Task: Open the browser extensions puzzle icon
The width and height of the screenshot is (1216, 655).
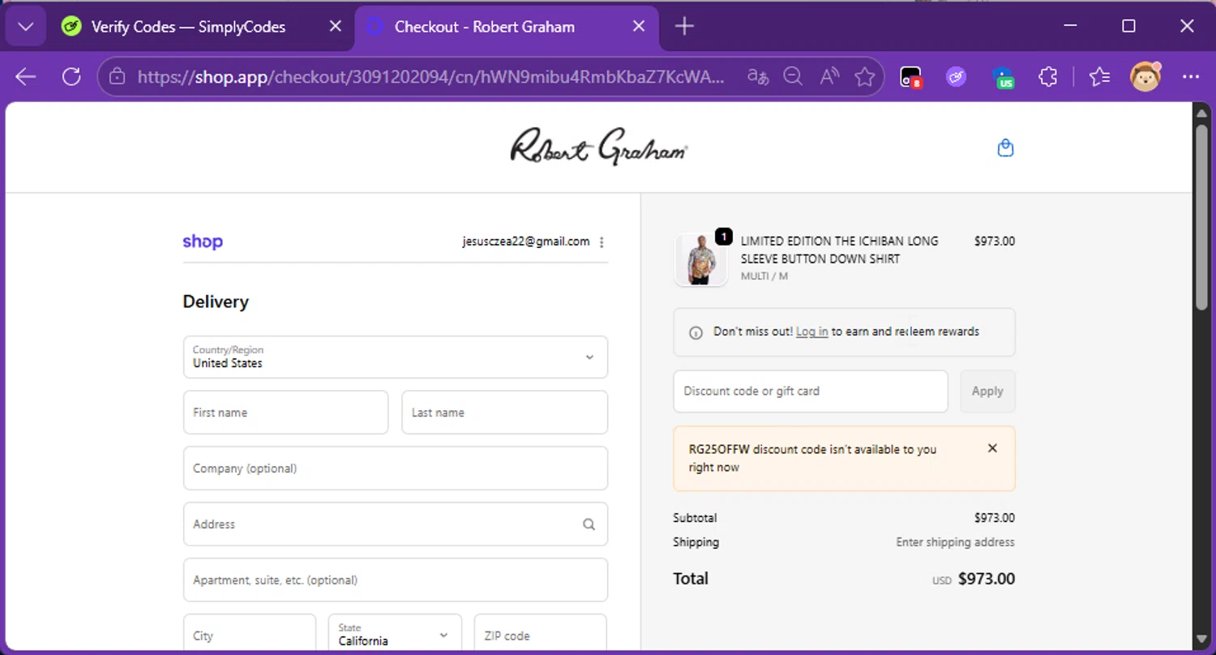Action: tap(1048, 76)
